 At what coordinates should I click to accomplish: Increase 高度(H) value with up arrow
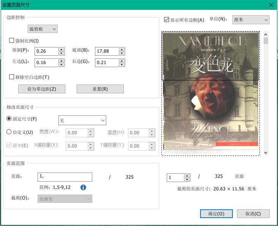pyautogui.click(x=152, y=131)
